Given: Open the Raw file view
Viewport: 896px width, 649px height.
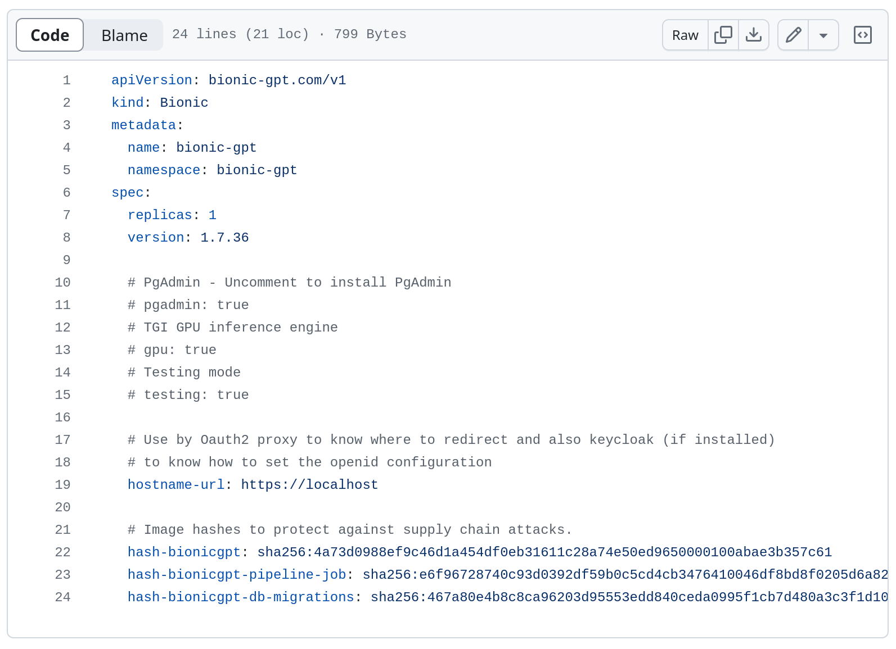Looking at the screenshot, I should [x=685, y=35].
